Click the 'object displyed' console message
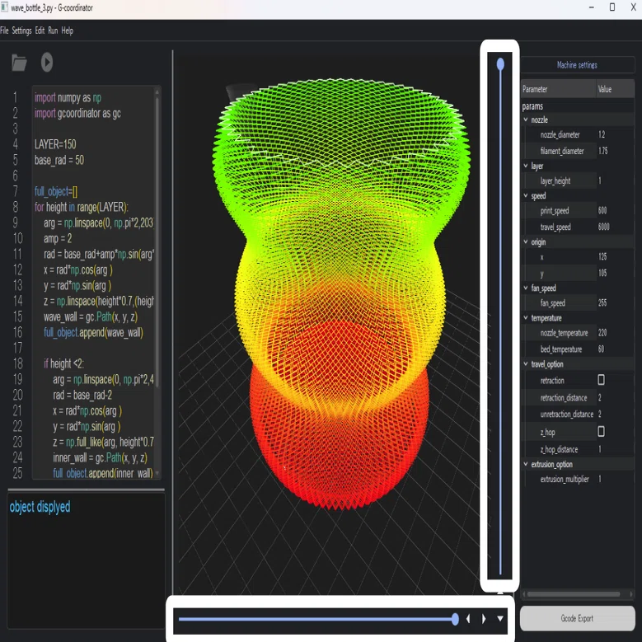The height and width of the screenshot is (642, 642). tap(40, 507)
